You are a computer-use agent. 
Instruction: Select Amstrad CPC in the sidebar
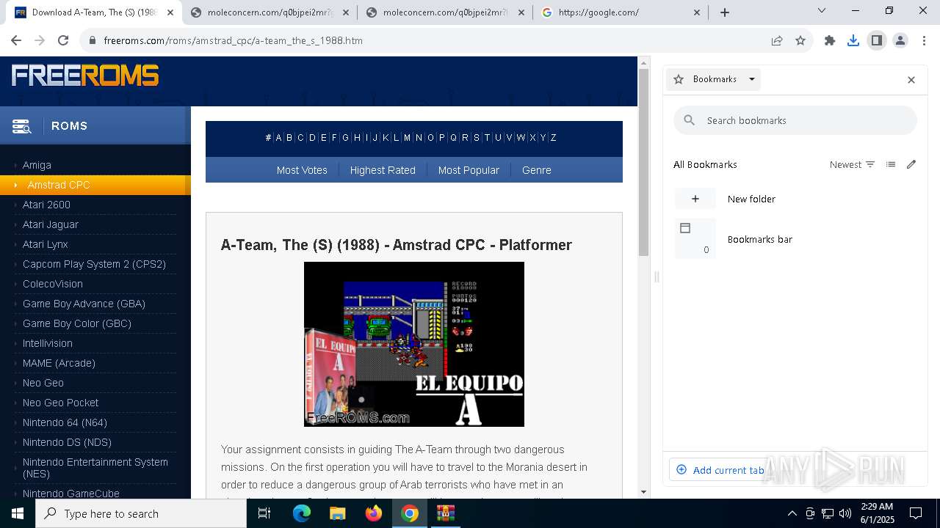coord(59,185)
